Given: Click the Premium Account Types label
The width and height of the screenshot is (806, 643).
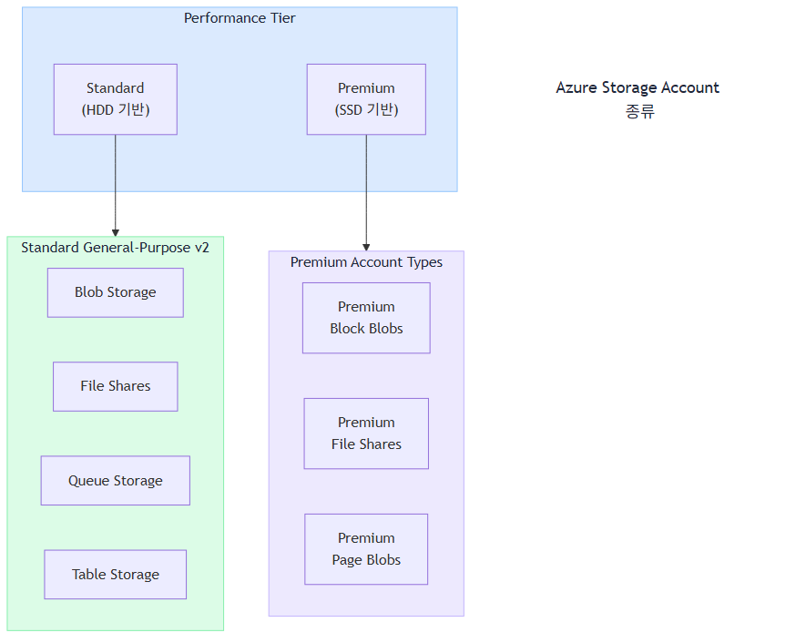Looking at the screenshot, I should (366, 262).
